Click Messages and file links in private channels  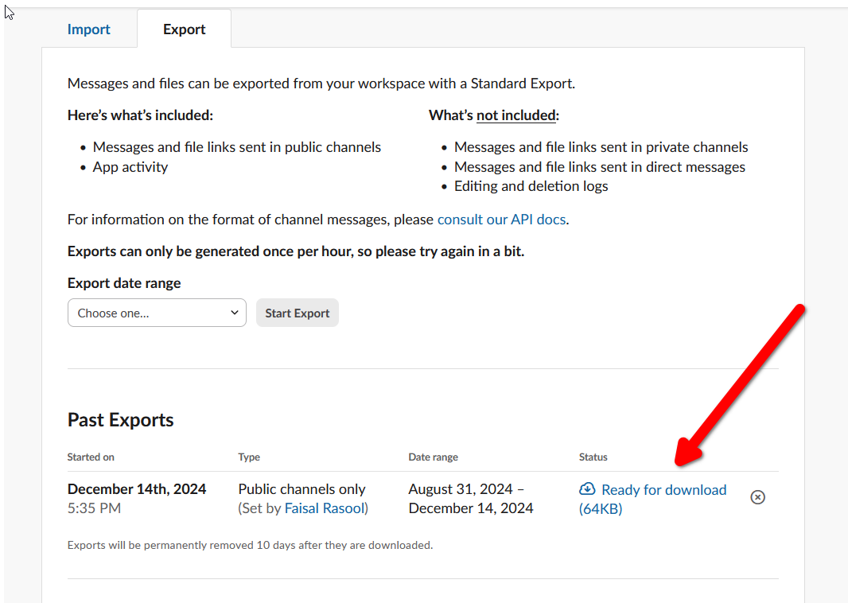click(601, 147)
